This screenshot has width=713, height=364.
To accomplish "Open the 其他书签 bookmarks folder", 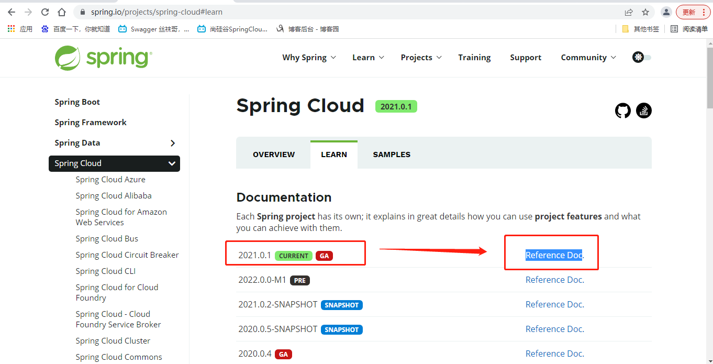I will pos(640,29).
